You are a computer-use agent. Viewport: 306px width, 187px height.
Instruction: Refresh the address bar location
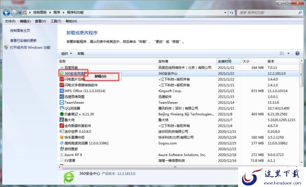(x=232, y=13)
